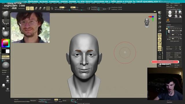Screen dimensions: 185x104
Task: Toggle the Zsub button
Action: pos(77,7)
